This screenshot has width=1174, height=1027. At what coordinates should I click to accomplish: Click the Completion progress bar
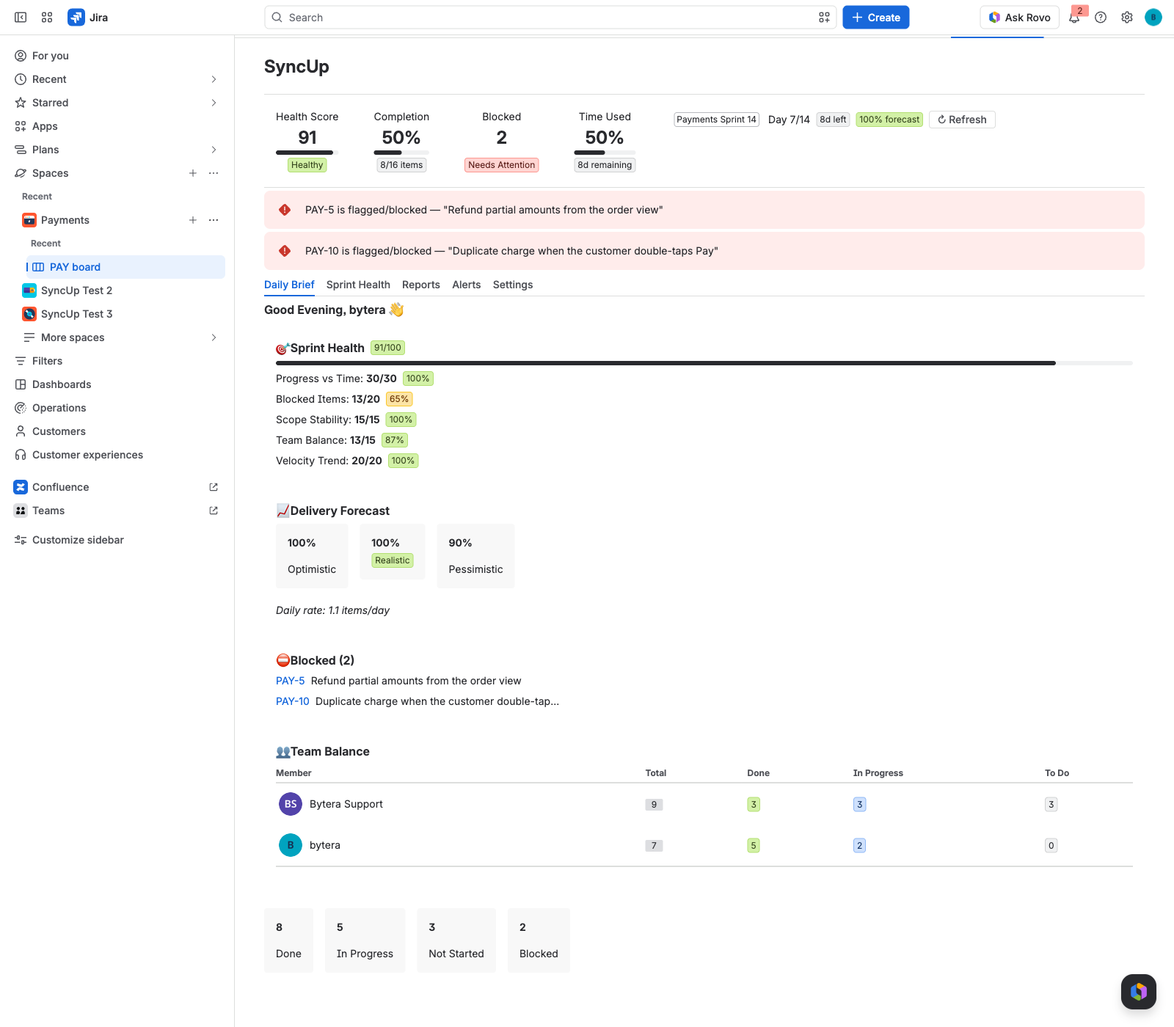401,153
